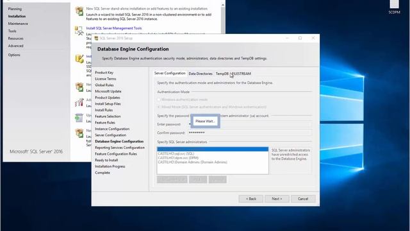Click the red bar chart icon in Installation Center
This screenshot has width=410, height=231.
(x=79, y=102)
